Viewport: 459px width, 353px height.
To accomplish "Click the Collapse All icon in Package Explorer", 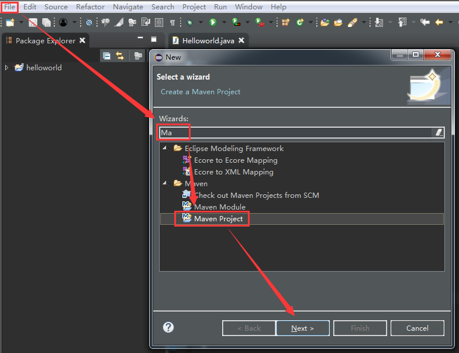I will pos(107,56).
